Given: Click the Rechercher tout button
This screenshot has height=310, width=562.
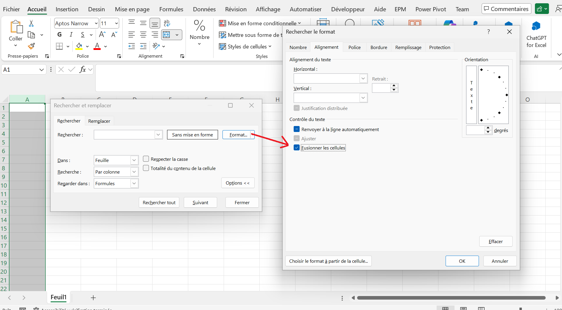Looking at the screenshot, I should coord(159,202).
